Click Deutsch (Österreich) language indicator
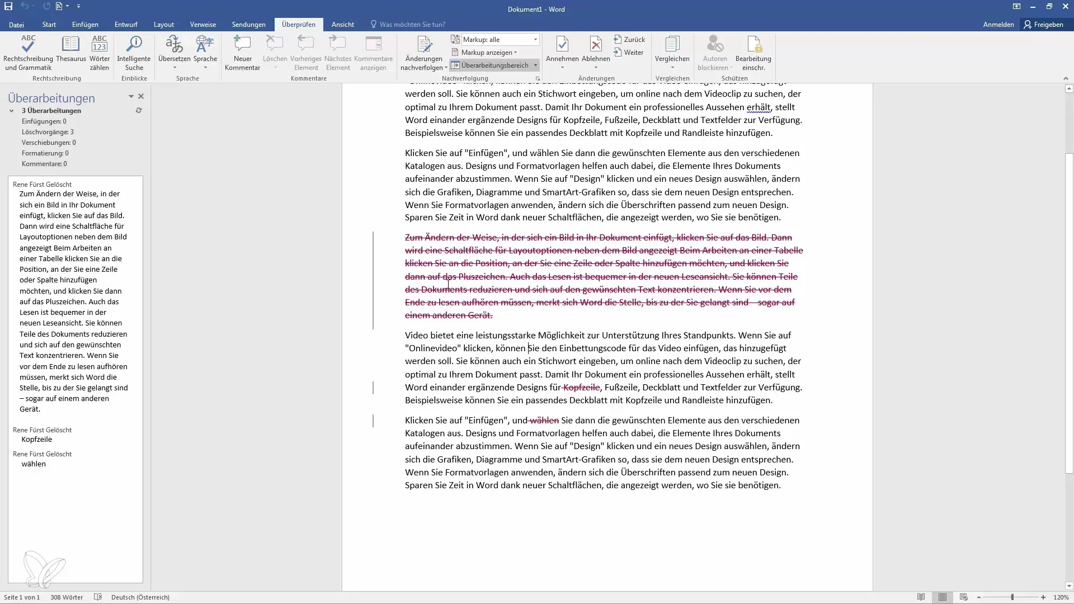This screenshot has width=1074, height=604. coord(140,597)
